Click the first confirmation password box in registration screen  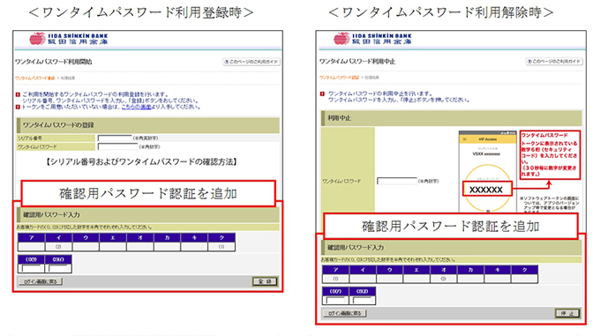[x=31, y=268]
